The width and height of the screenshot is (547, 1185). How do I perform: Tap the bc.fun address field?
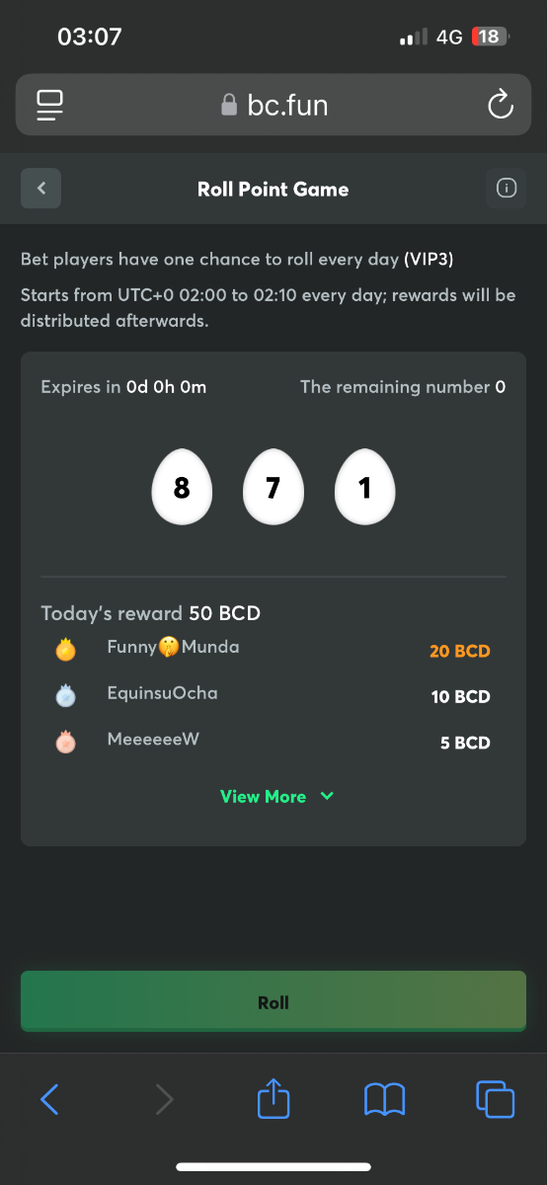tap(273, 105)
